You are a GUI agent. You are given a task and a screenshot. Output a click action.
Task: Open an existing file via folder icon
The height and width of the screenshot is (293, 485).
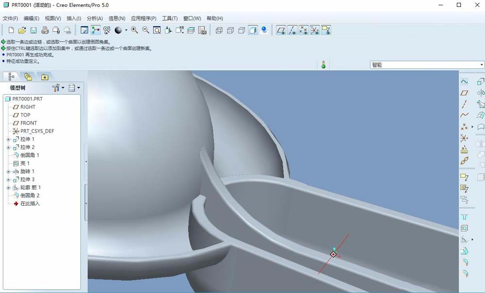tap(22, 30)
